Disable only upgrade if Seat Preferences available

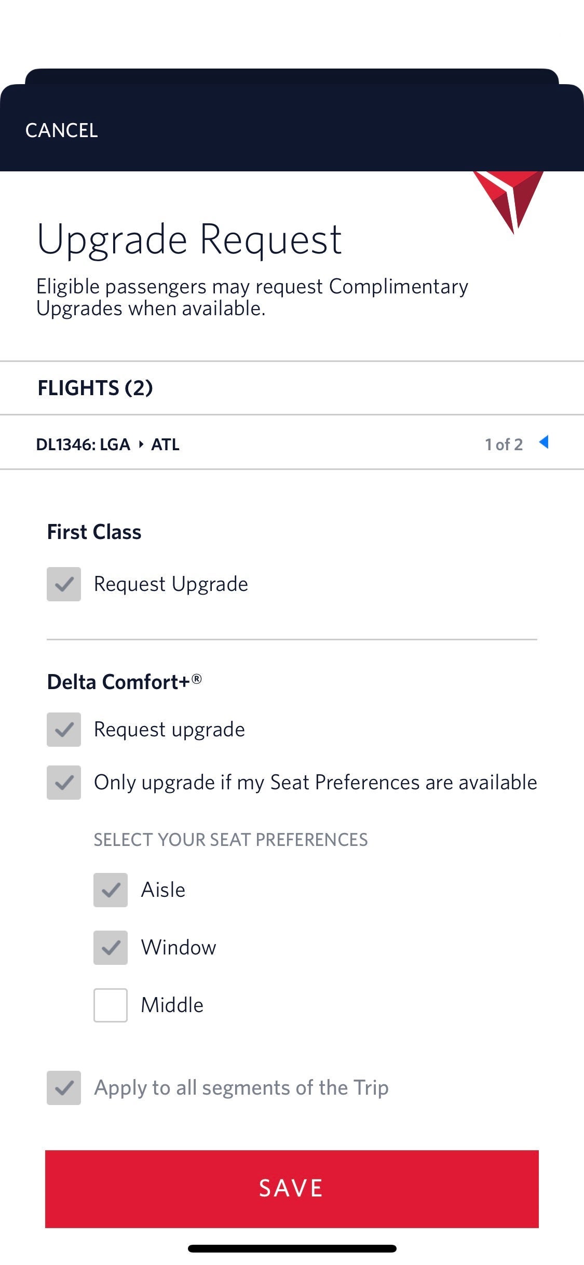click(64, 783)
